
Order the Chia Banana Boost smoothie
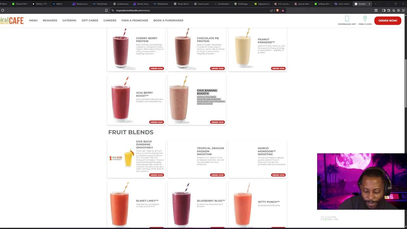coord(217,122)
